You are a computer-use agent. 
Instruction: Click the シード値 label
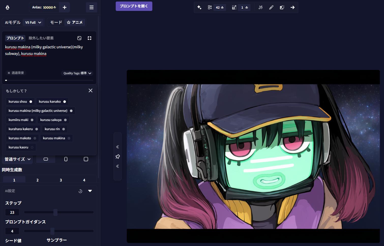point(13,241)
